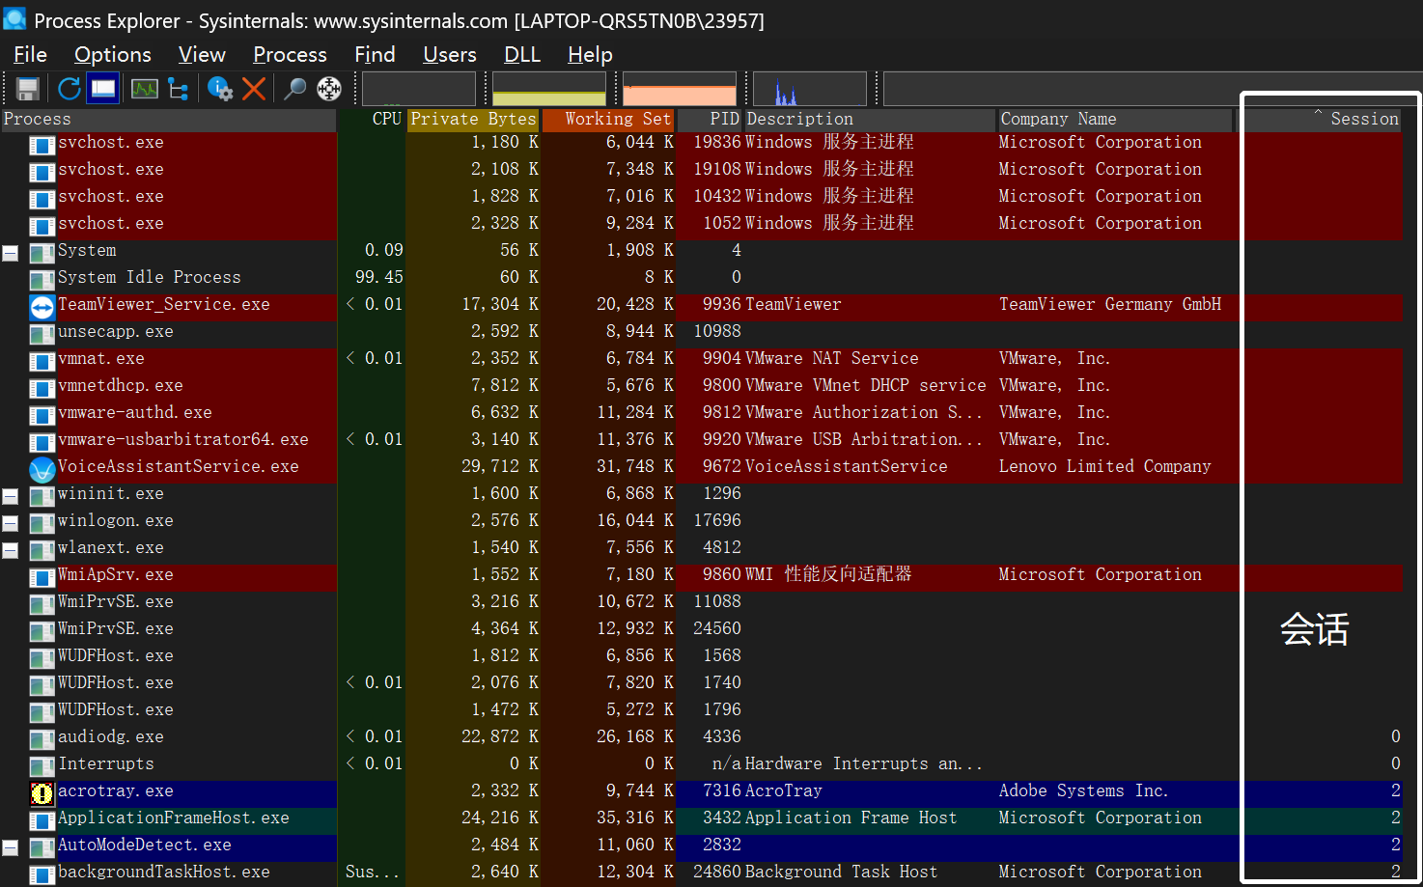This screenshot has height=887, width=1423.
Task: Click the blue I/O activity mini graph
Action: click(x=810, y=89)
